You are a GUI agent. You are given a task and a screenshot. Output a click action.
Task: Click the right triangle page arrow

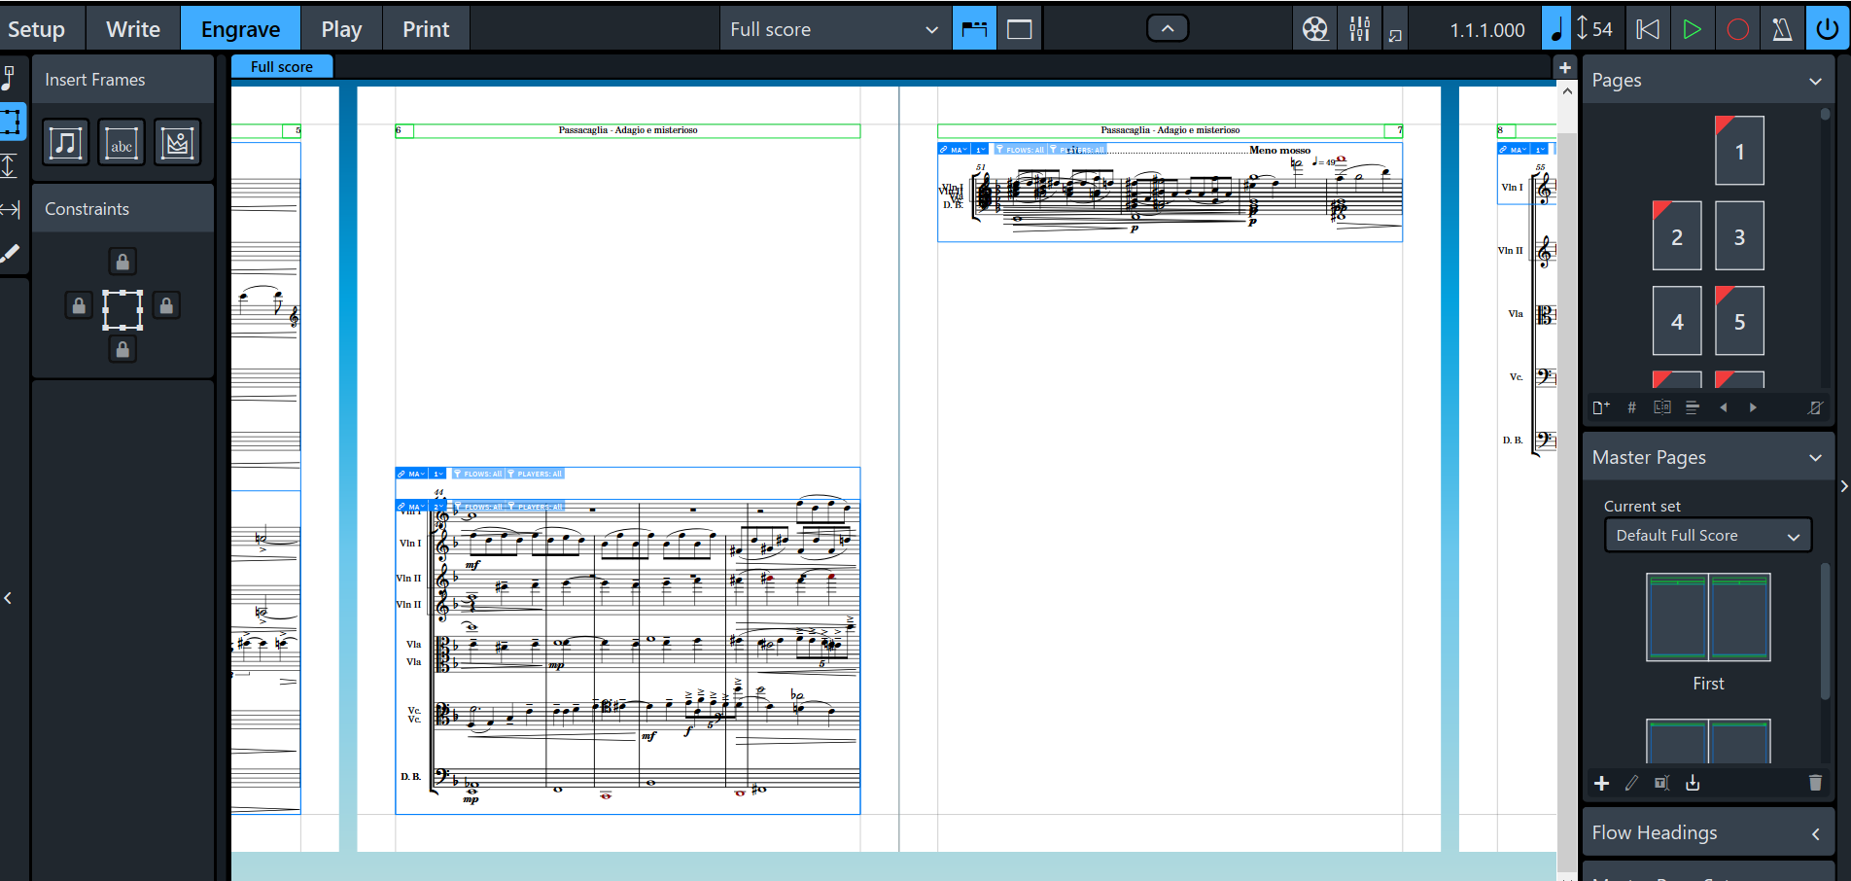1753,407
